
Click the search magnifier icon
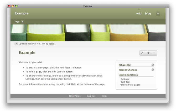pos(158,14)
